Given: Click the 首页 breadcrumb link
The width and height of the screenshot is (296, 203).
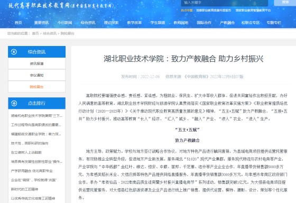Looking at the screenshot, I should coord(35,33).
